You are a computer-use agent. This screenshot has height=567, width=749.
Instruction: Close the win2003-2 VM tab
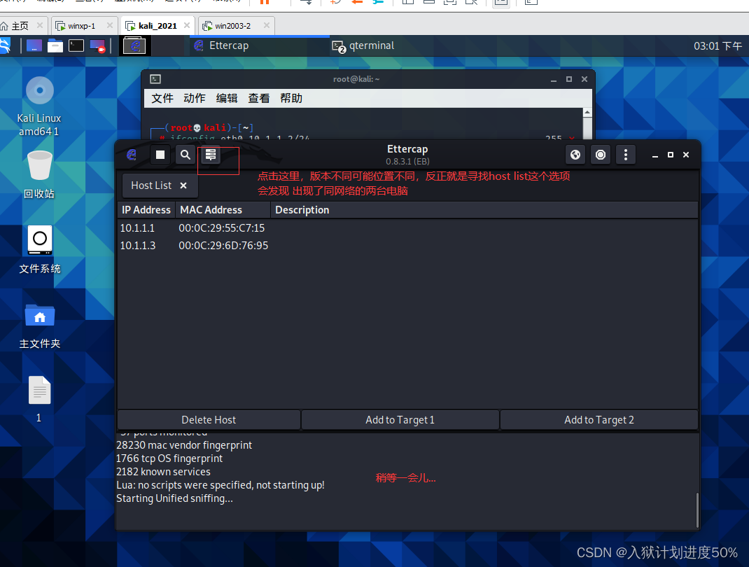(x=267, y=25)
